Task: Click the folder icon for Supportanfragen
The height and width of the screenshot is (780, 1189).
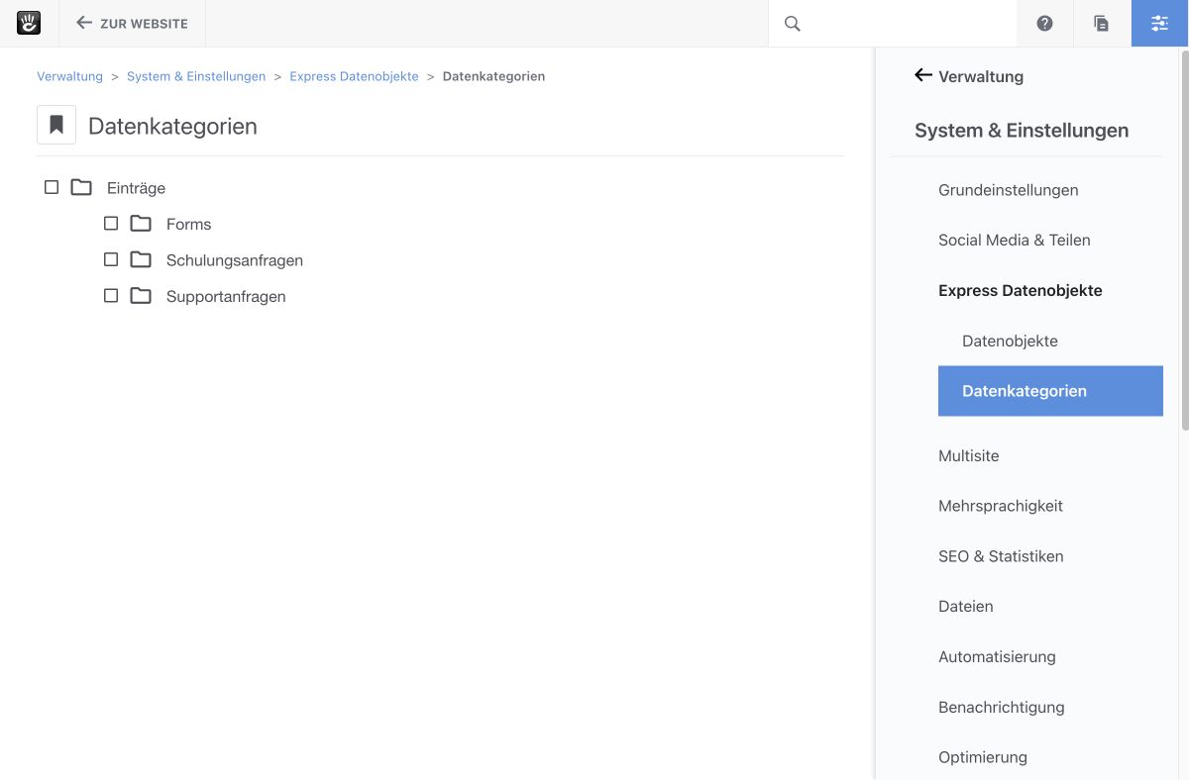Action: (x=141, y=296)
